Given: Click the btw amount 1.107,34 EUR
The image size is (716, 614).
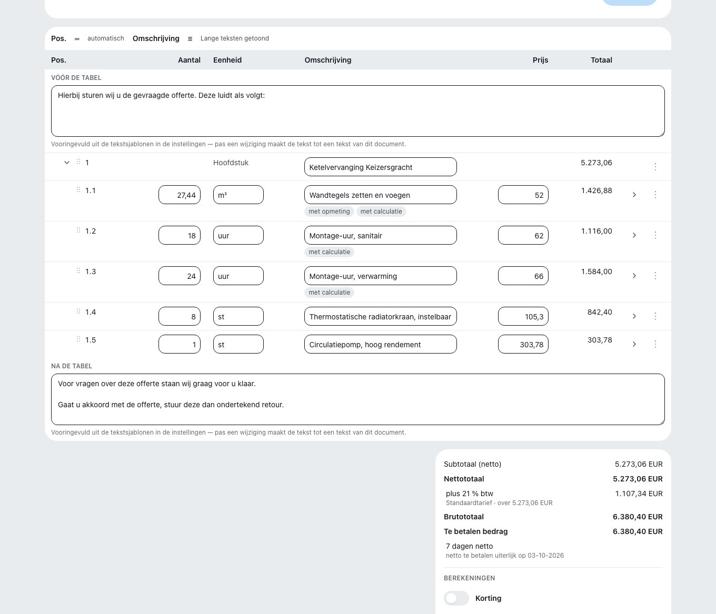Looking at the screenshot, I should [x=639, y=494].
